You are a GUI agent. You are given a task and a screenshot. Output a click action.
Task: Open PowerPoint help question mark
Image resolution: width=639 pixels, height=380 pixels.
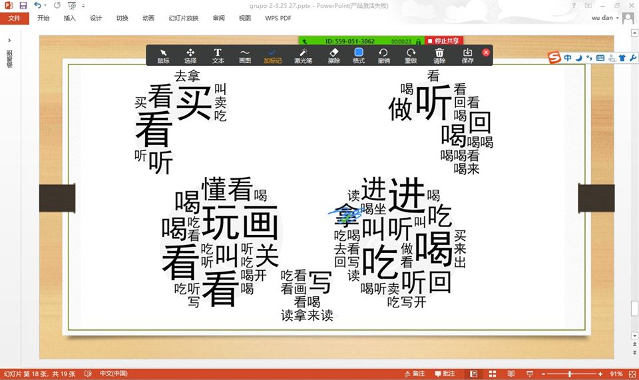point(574,5)
